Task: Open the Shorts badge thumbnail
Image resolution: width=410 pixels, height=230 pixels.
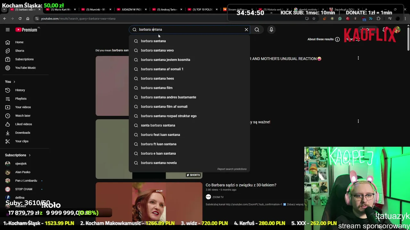Action: click(x=149, y=149)
